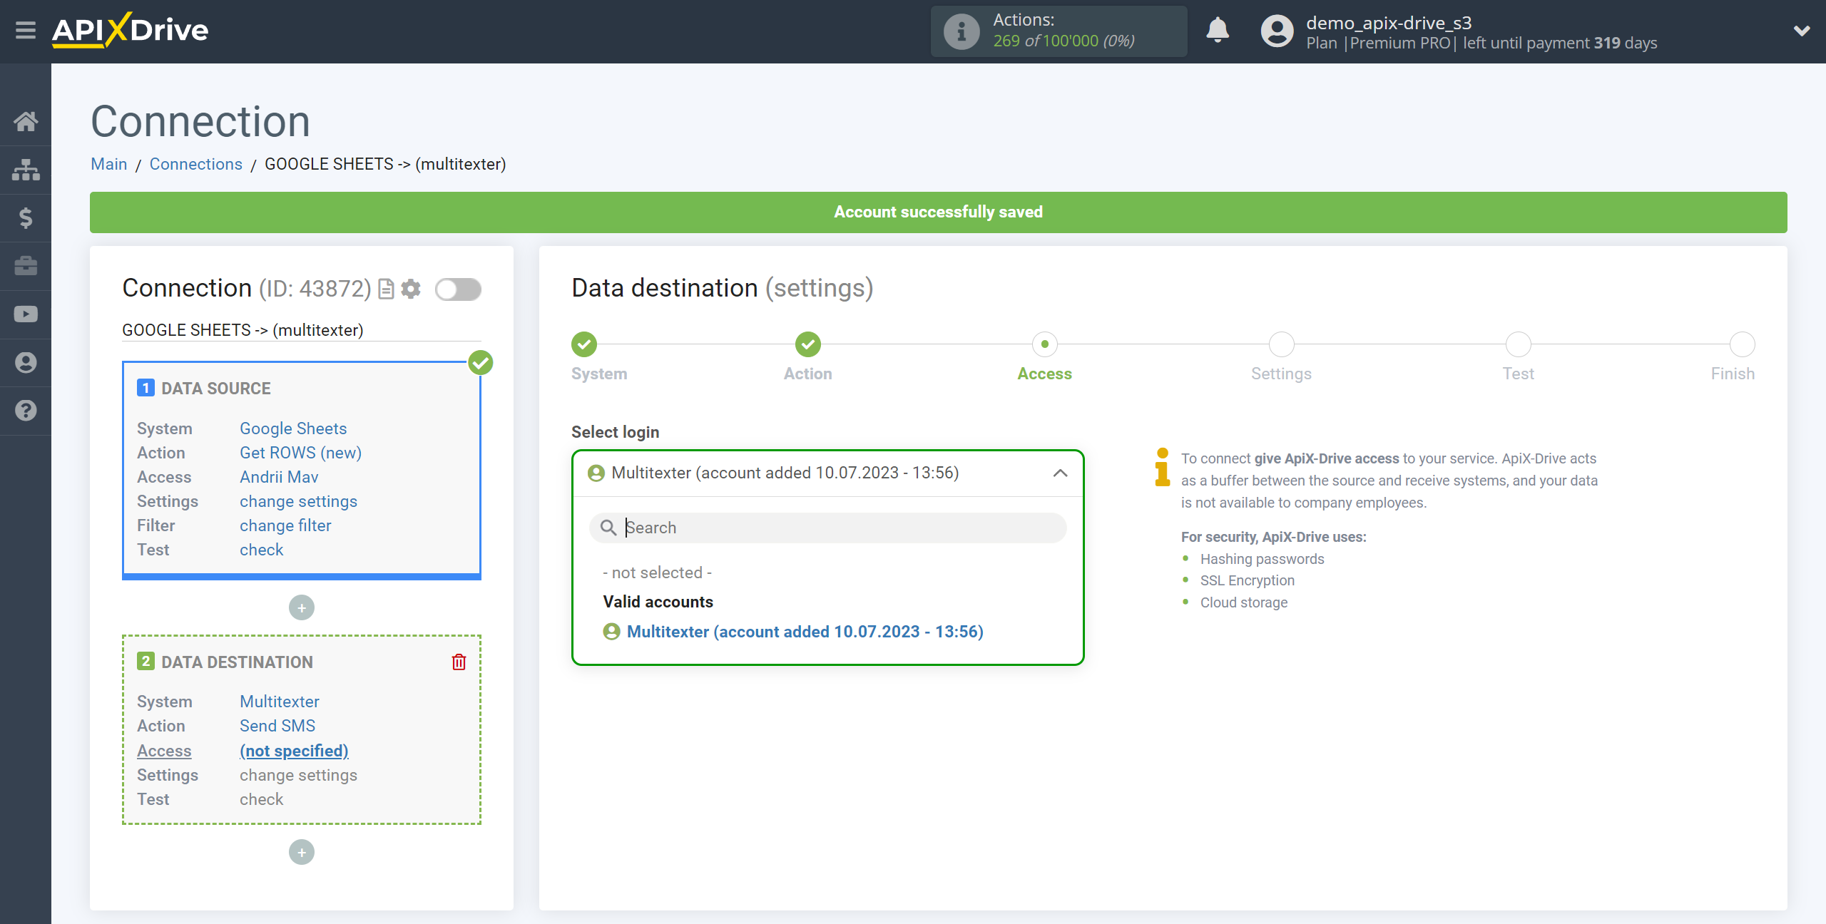Click the delete icon on DATA DESTINATION block
Image resolution: width=1826 pixels, height=924 pixels.
(x=460, y=662)
